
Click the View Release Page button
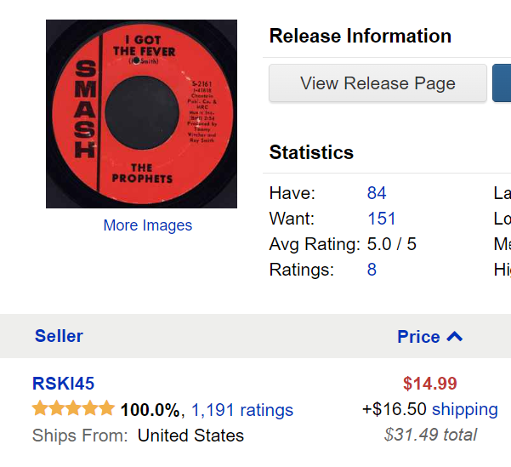point(378,83)
